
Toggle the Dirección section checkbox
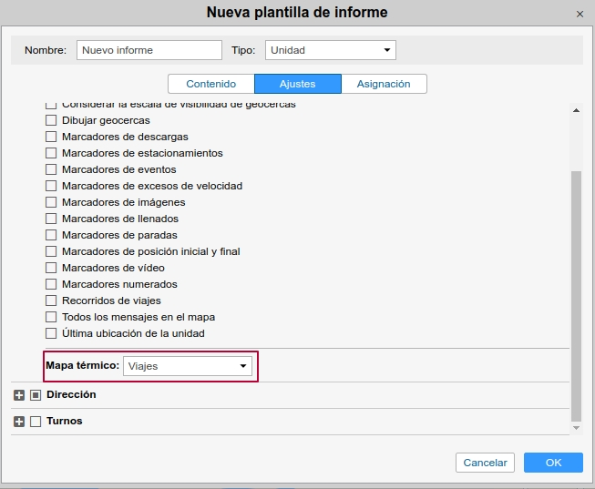pyautogui.click(x=36, y=395)
